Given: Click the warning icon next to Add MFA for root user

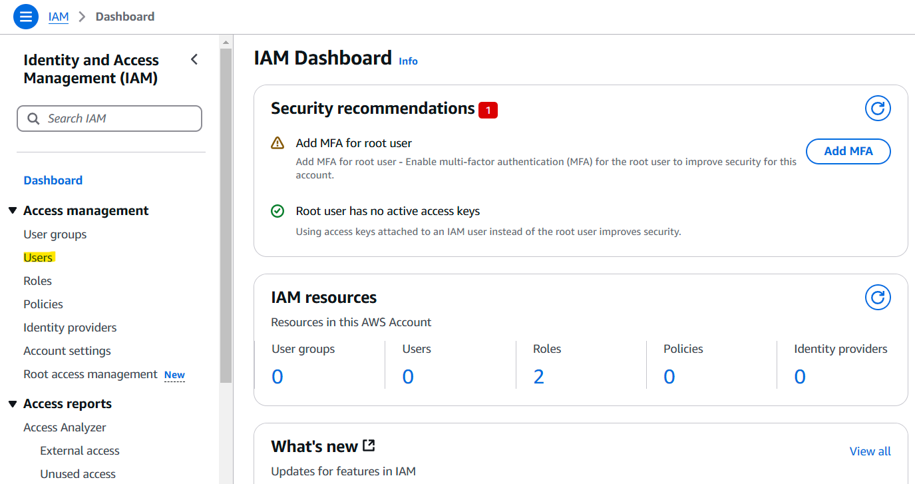Looking at the screenshot, I should point(277,143).
